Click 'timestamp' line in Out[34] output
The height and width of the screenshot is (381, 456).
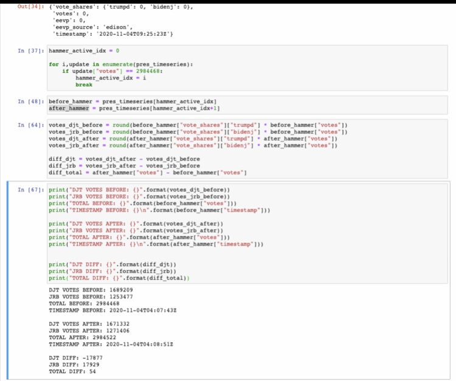click(112, 34)
